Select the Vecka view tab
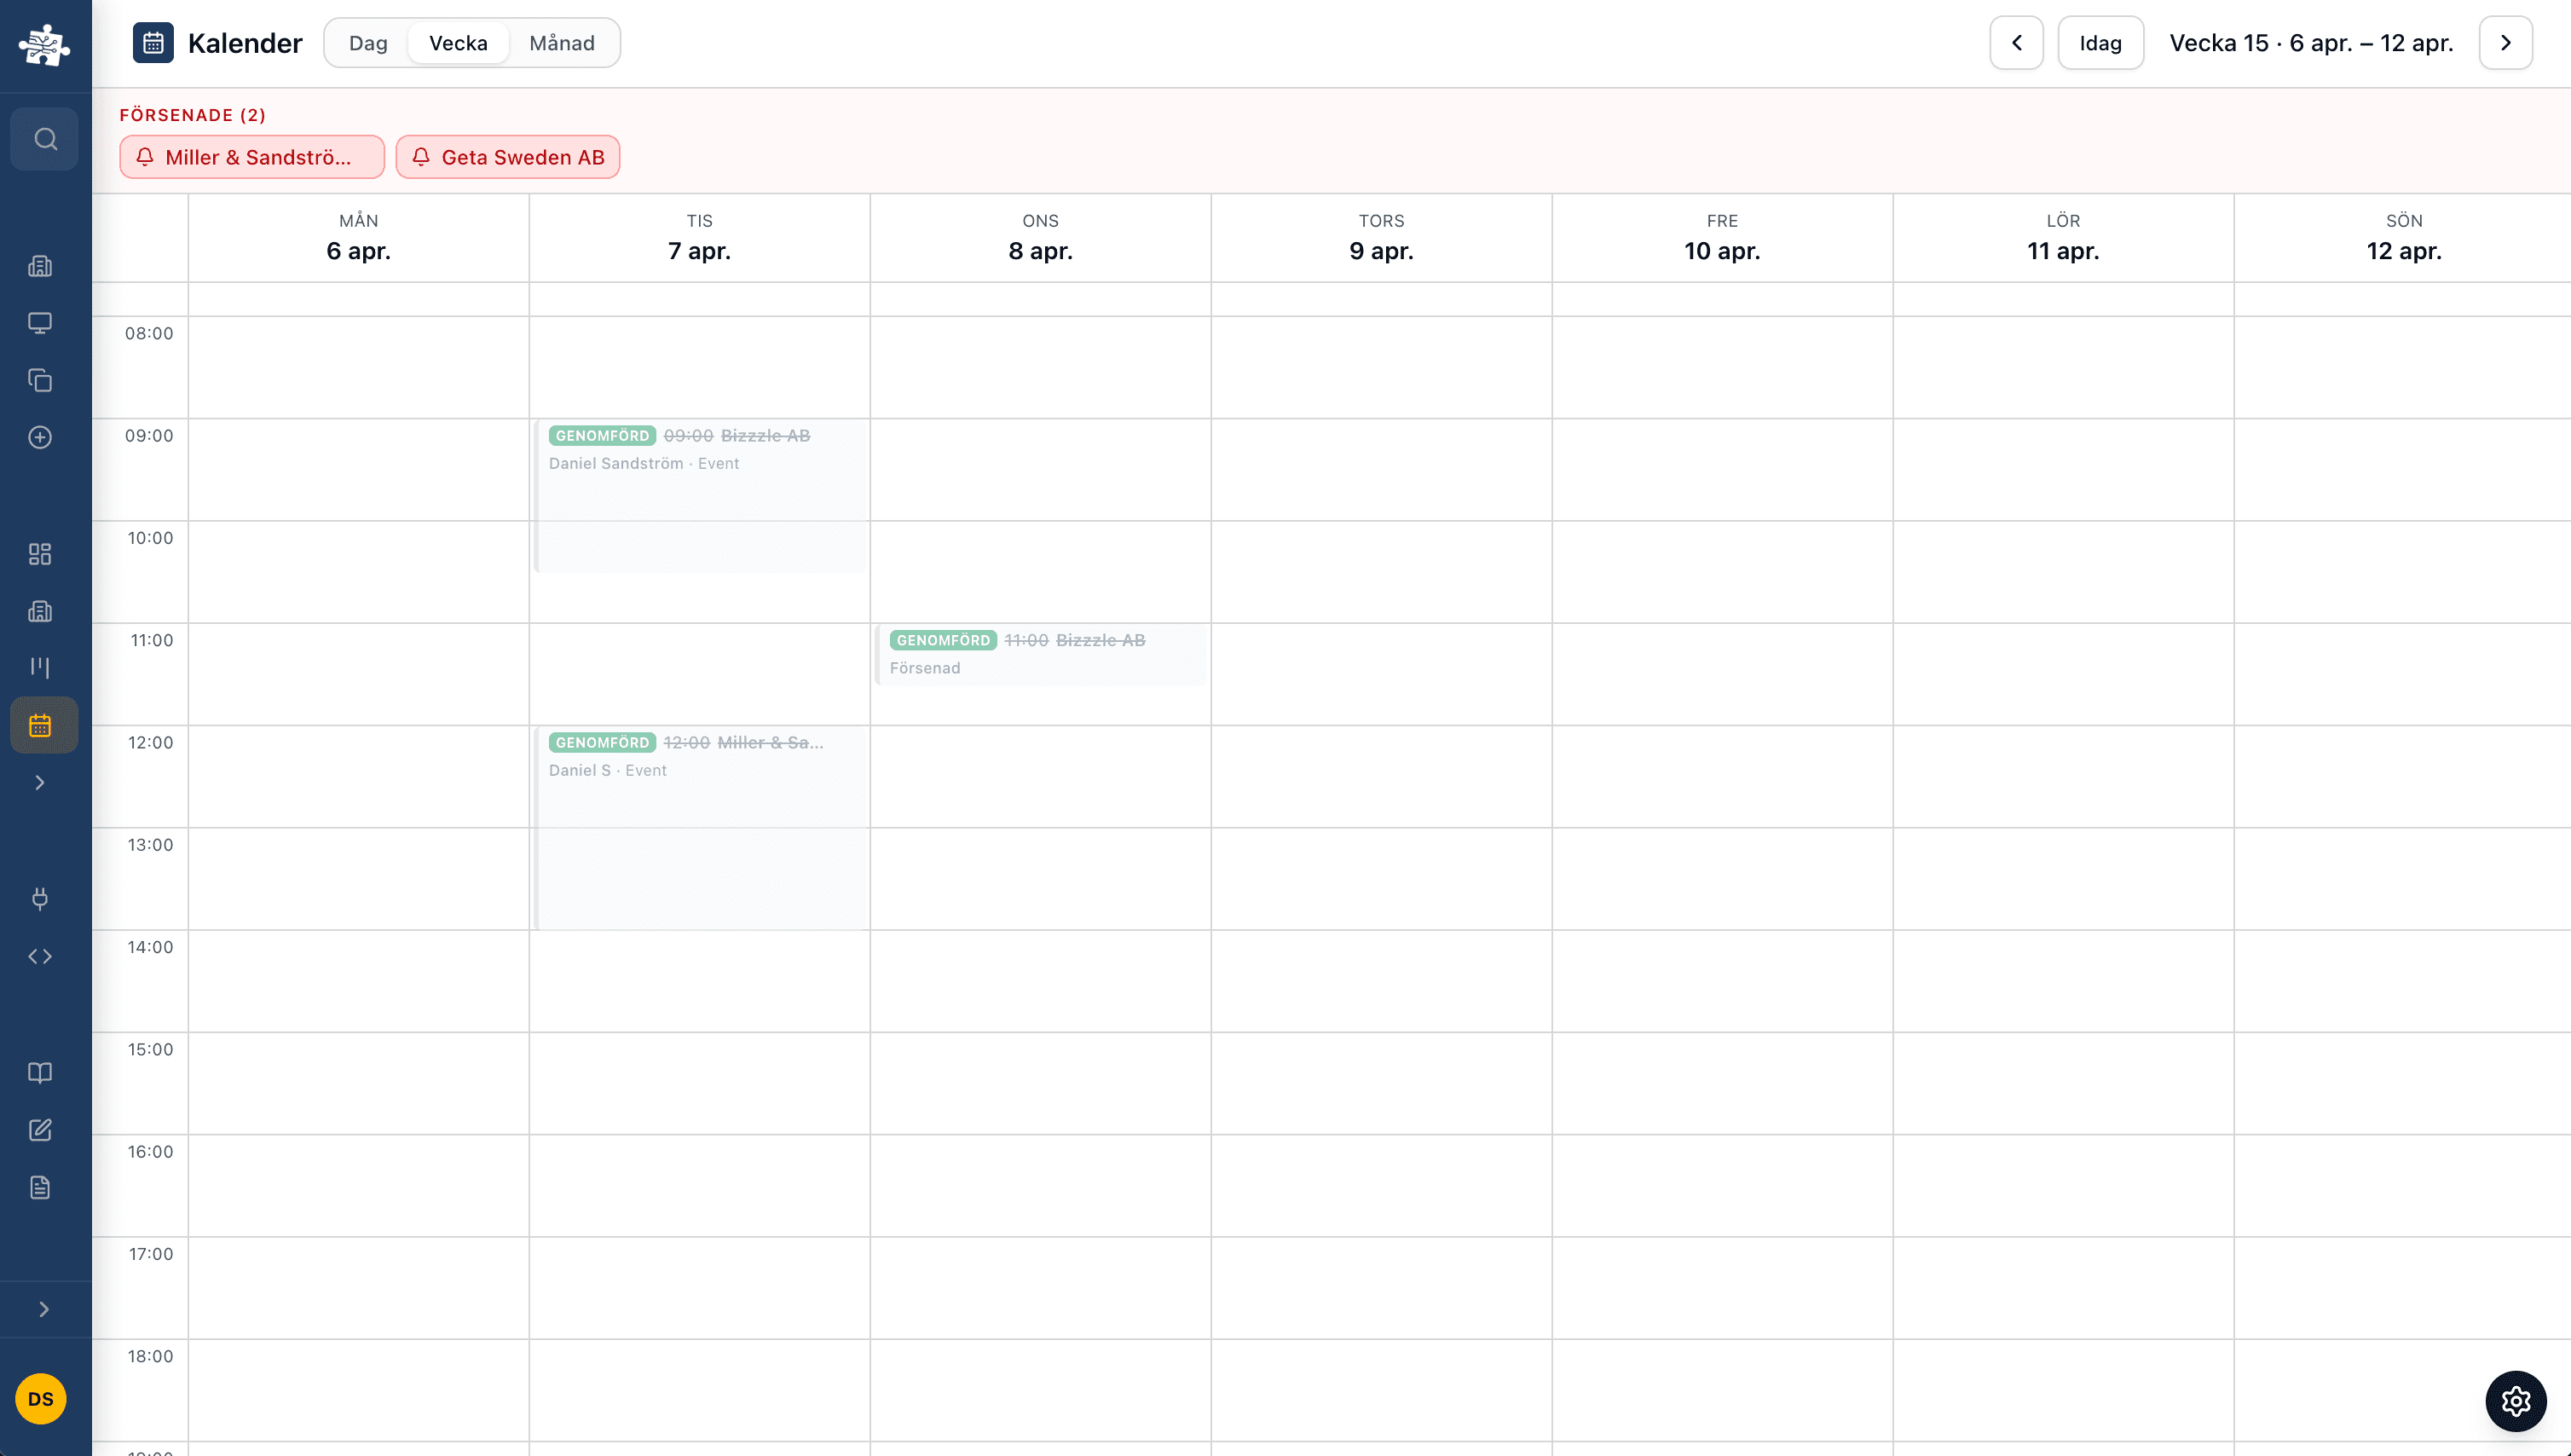This screenshot has height=1456, width=2571. click(458, 43)
